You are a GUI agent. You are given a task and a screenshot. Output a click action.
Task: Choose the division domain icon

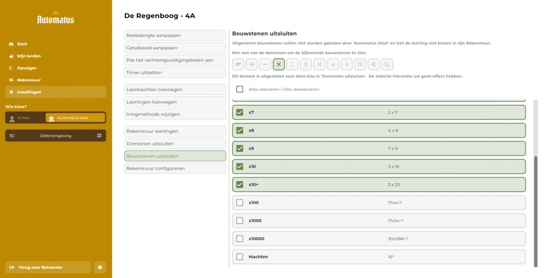[x=292, y=65]
